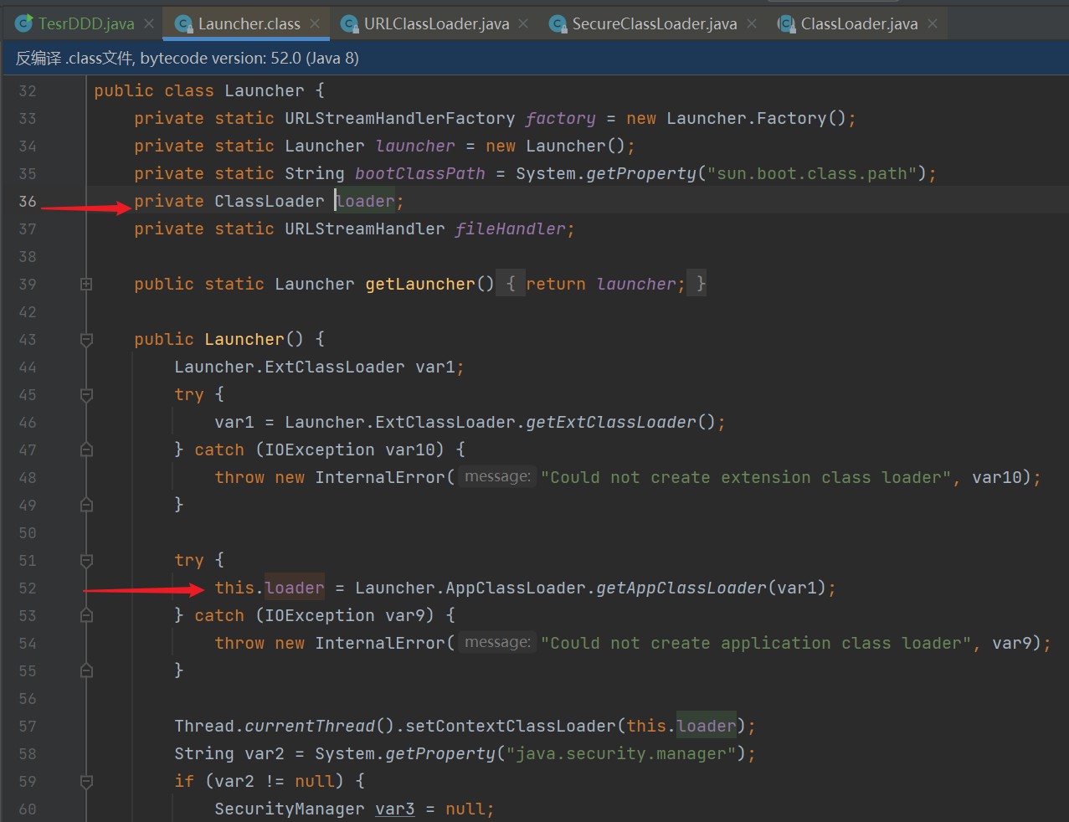Click line number 57 in the gutter
Viewport: 1069px width, 822px height.
[28, 727]
